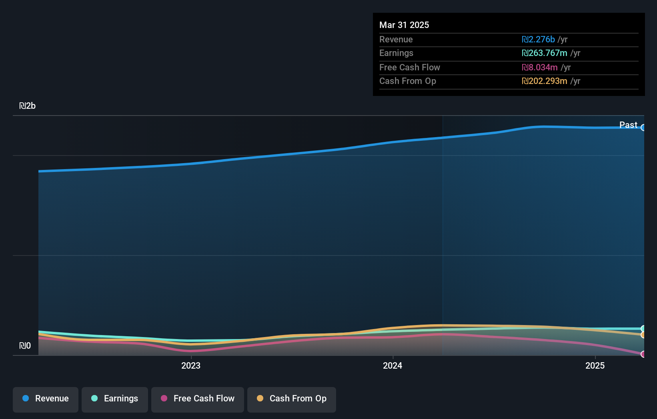Viewport: 657px width, 419px height.
Task: Toggle the Earnings legend button
Action: tap(115, 399)
